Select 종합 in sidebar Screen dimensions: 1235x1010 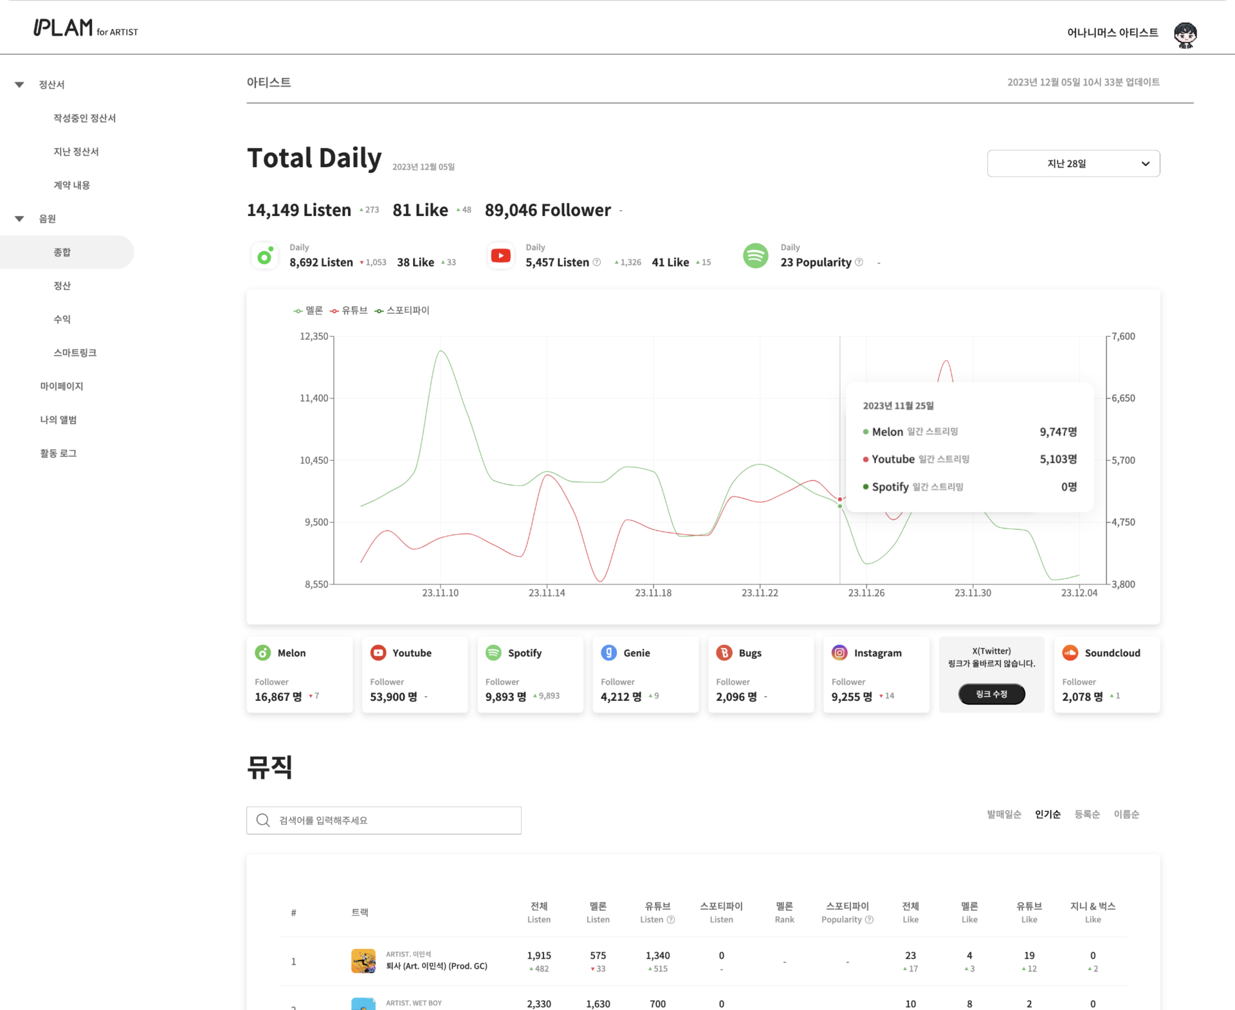(67, 252)
